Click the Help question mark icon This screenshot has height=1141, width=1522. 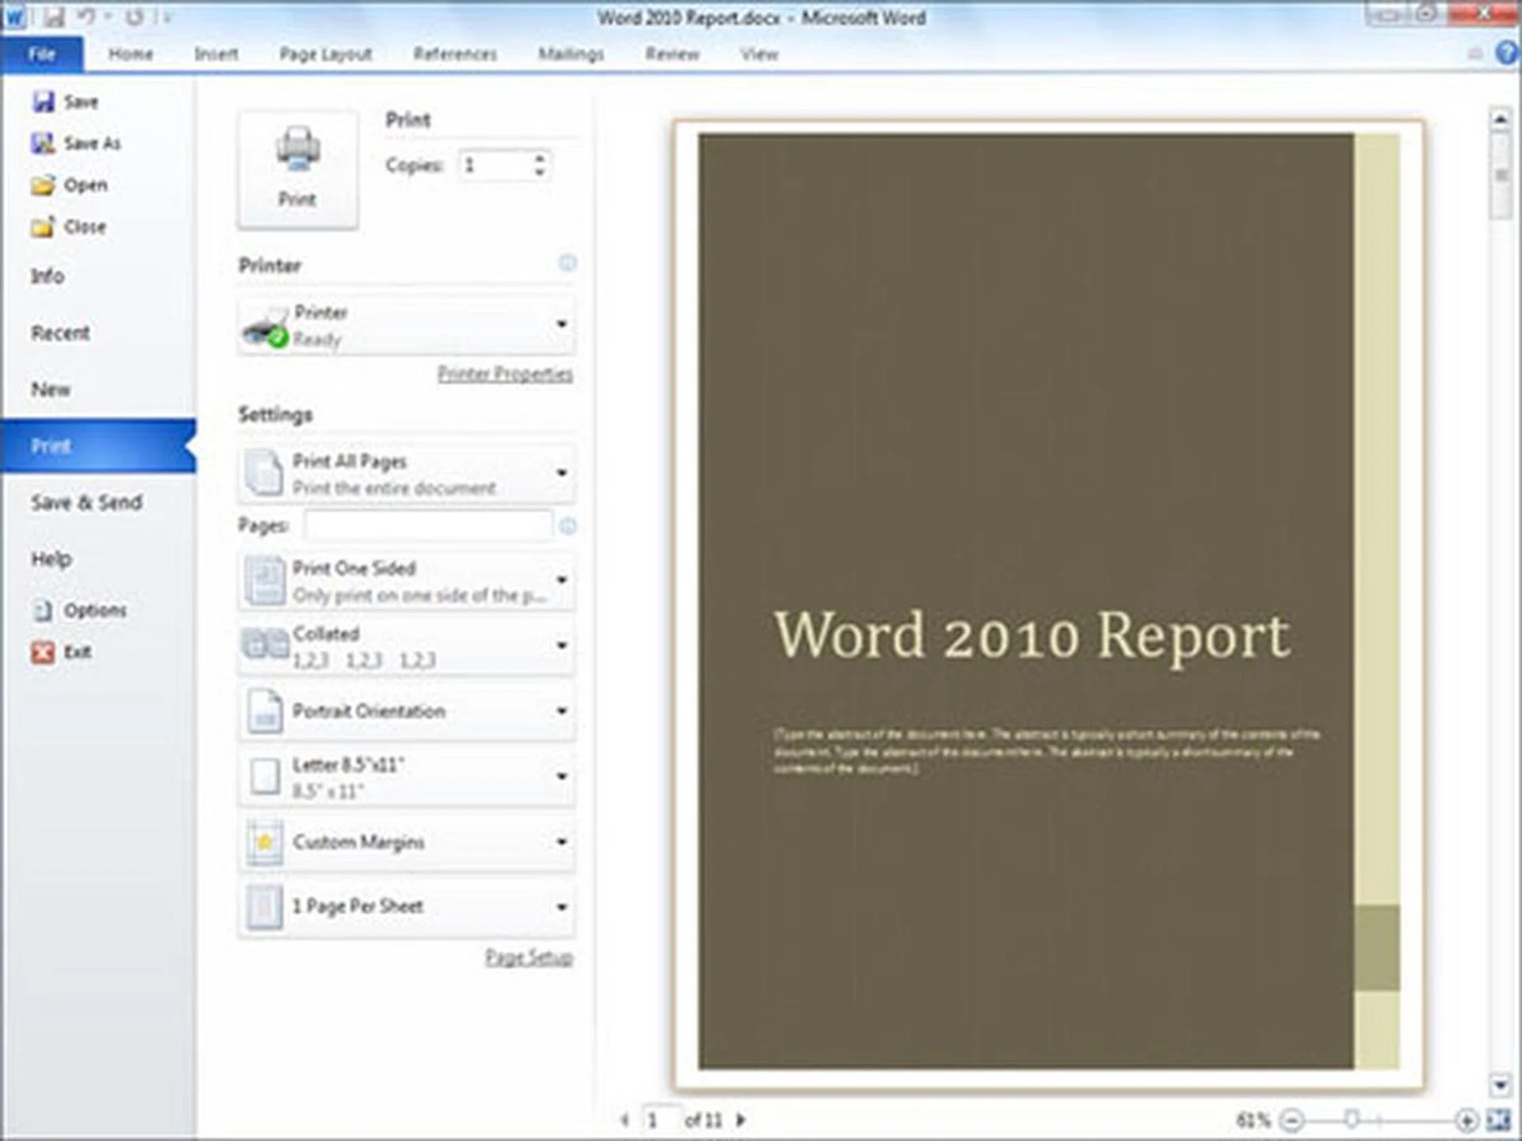coord(1506,53)
